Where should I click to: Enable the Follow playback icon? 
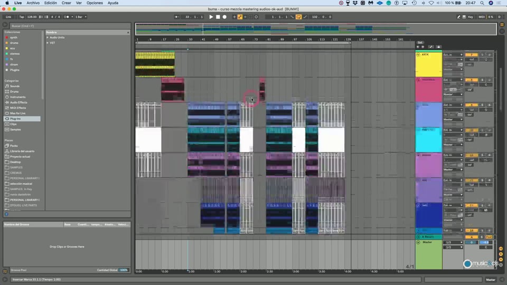177,17
